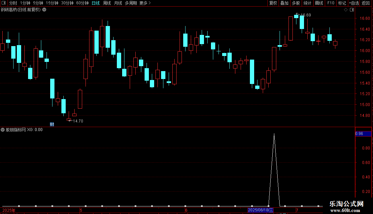Click the 15.40 price axis label

pos(365,83)
